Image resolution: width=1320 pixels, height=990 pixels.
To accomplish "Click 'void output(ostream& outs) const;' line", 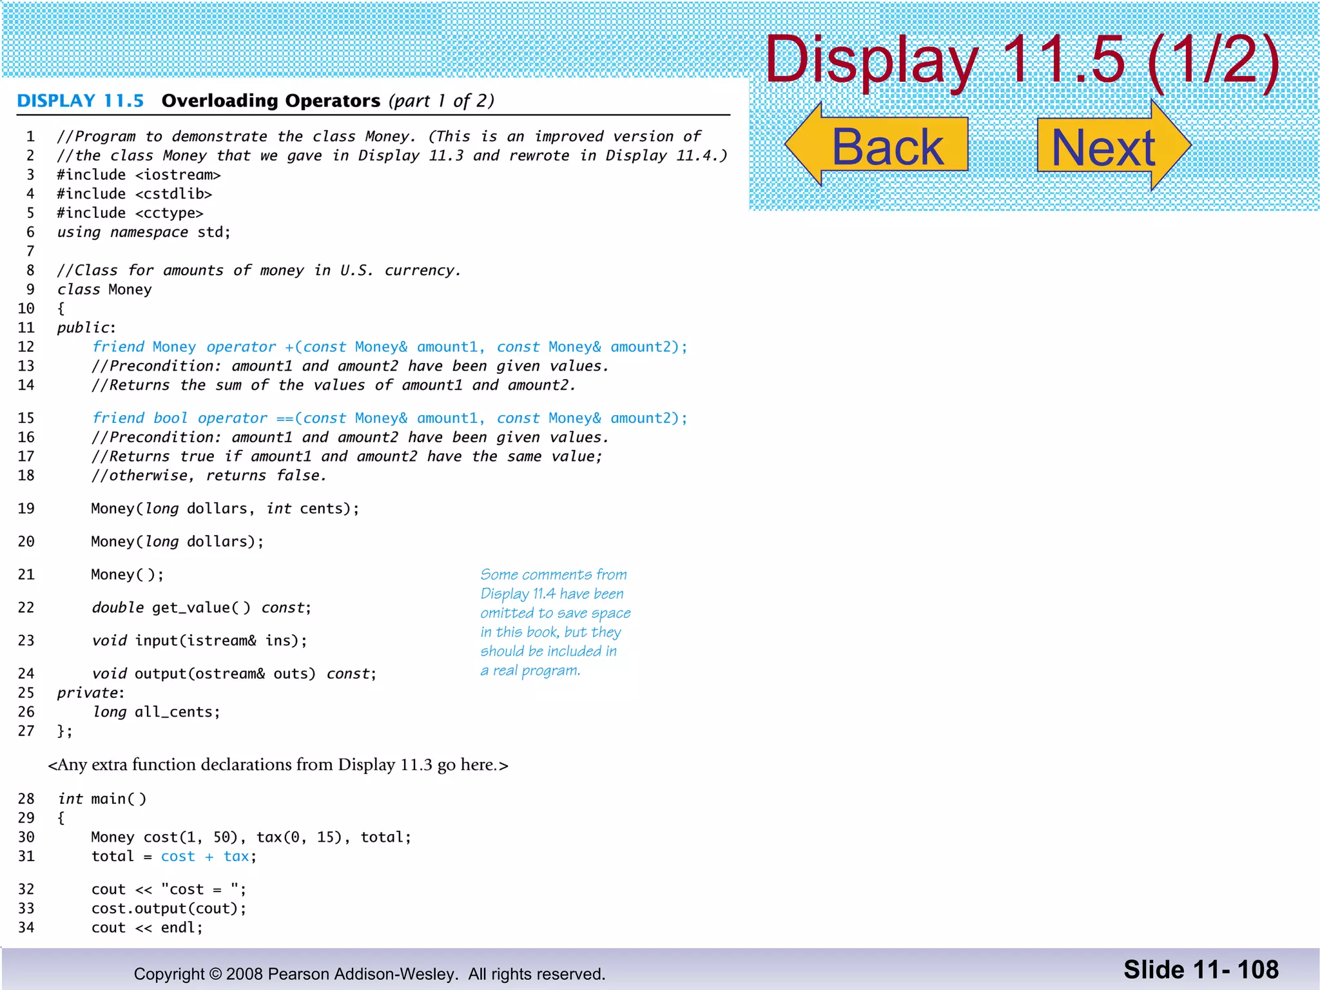I will click(x=234, y=674).
